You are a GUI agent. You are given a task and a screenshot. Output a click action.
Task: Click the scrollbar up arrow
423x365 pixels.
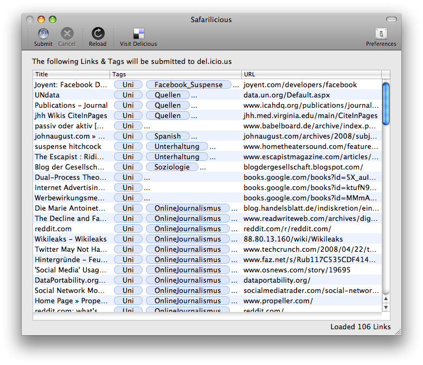pyautogui.click(x=386, y=298)
